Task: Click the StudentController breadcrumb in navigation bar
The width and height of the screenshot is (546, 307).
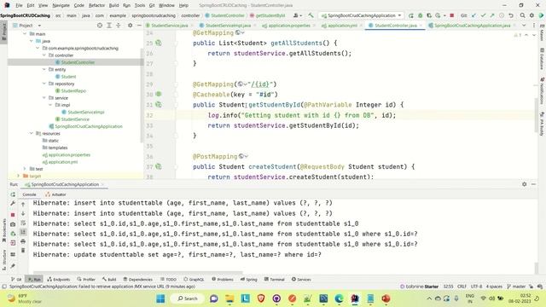Action: [224, 15]
